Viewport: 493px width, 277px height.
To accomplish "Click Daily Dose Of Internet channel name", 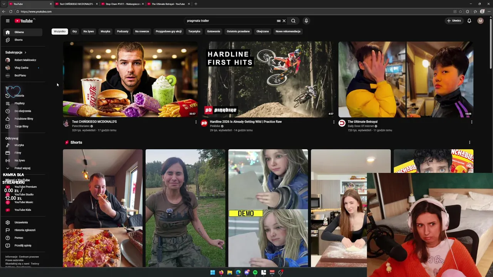I will tap(361, 126).
